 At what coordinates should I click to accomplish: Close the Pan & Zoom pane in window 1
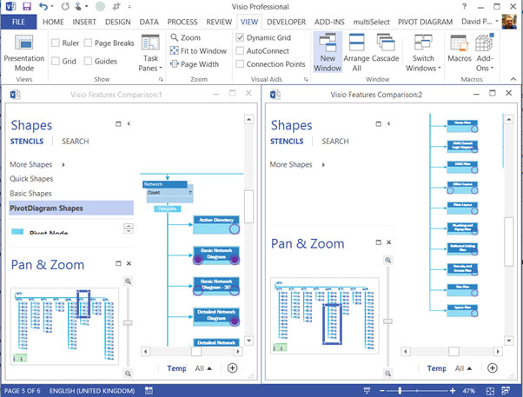click(x=129, y=263)
